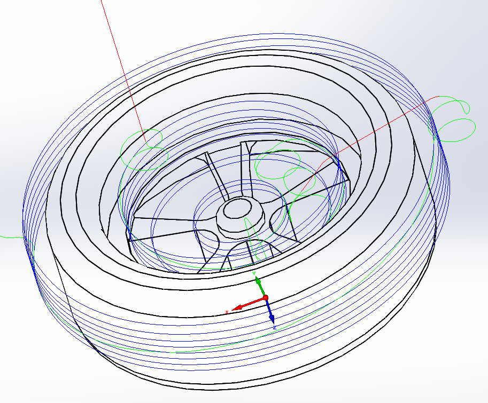Click the green Y-axis arrow of the triad
Viewport: 488px width, 403px height.
(x=260, y=286)
